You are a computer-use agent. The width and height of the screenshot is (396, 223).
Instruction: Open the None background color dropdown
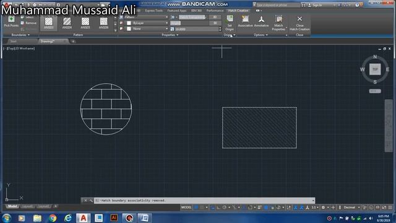[x=147, y=29]
